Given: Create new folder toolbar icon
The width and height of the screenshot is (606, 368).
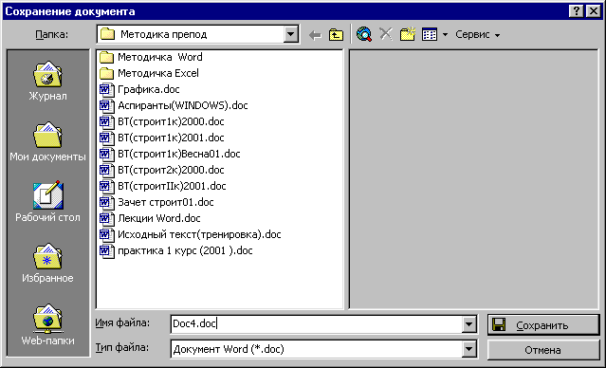Looking at the screenshot, I should click(x=408, y=34).
